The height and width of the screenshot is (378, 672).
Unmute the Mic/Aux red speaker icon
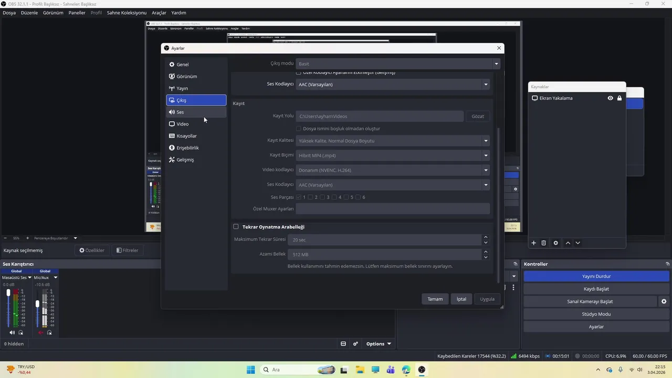click(40, 332)
